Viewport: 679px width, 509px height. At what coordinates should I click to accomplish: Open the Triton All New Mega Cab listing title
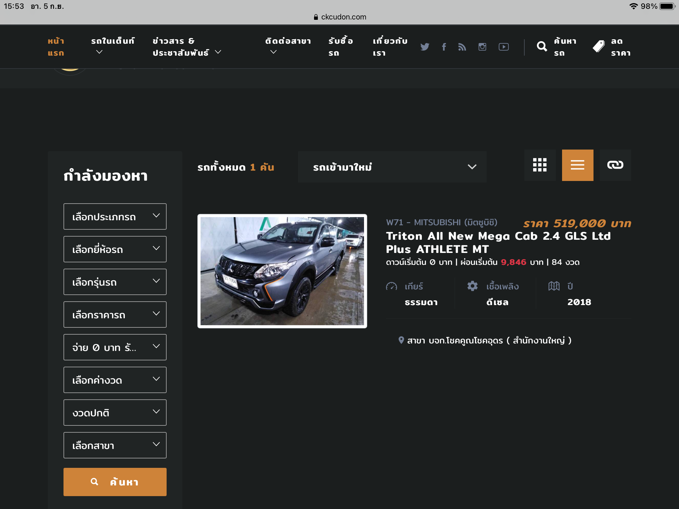[498, 242]
